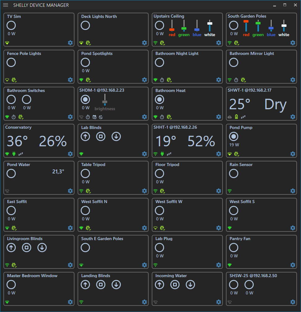Stop the Livingroom Blinds movement
This screenshot has height=312, width=301.
tap(27, 248)
